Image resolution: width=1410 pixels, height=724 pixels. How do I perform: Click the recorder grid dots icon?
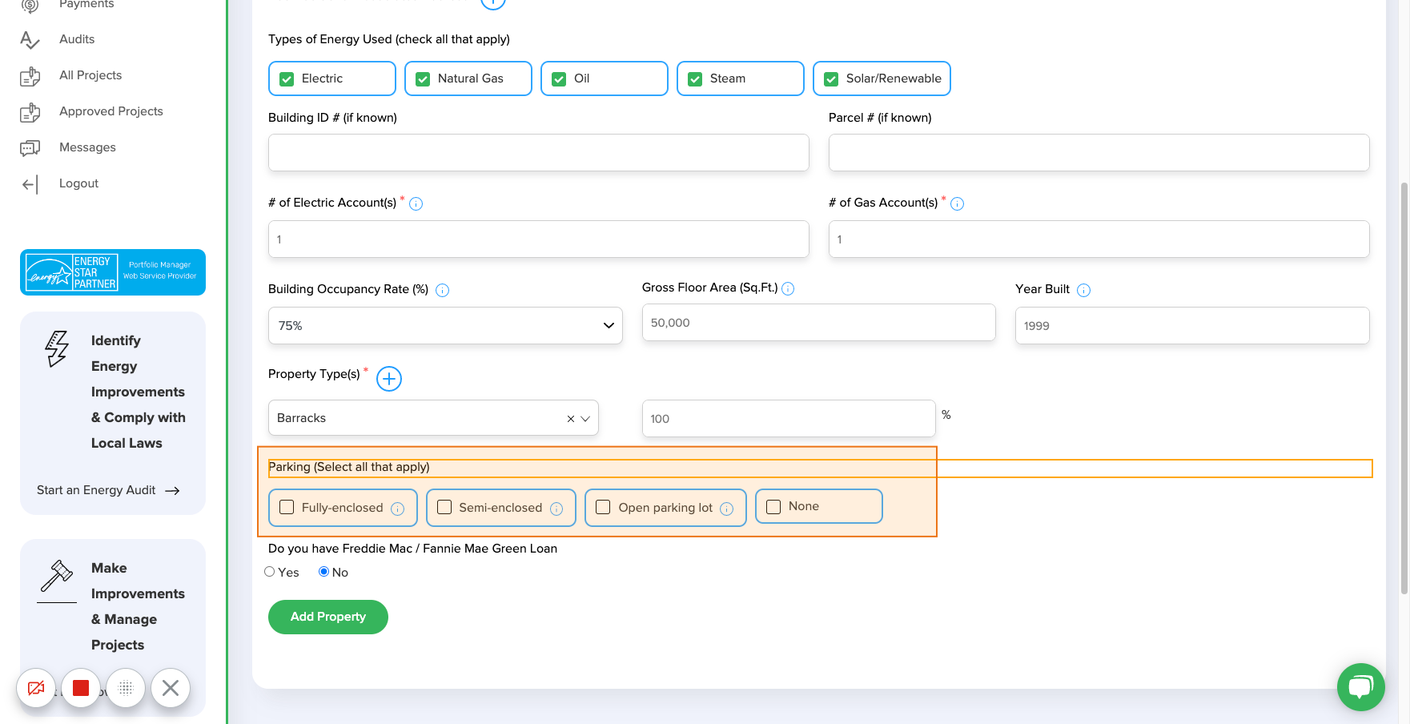point(126,688)
